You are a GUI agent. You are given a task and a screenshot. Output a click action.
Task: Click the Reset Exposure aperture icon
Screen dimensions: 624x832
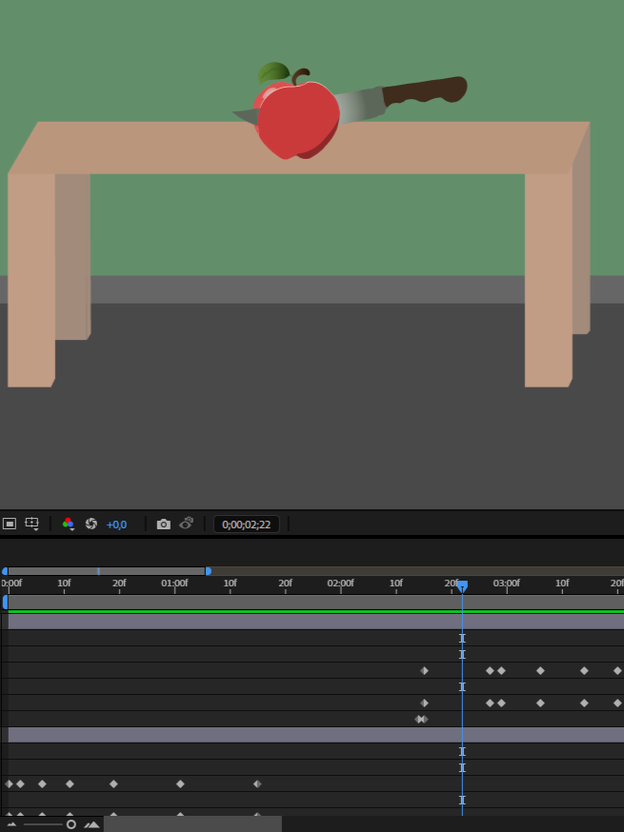(x=91, y=524)
